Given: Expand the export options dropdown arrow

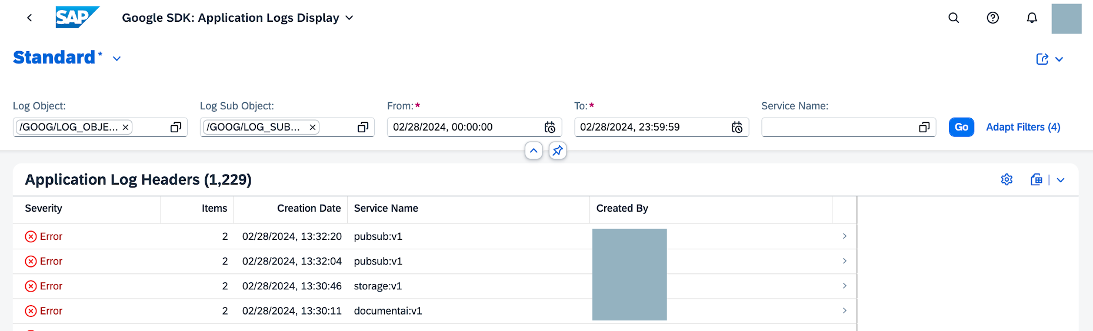Looking at the screenshot, I should tap(1060, 180).
